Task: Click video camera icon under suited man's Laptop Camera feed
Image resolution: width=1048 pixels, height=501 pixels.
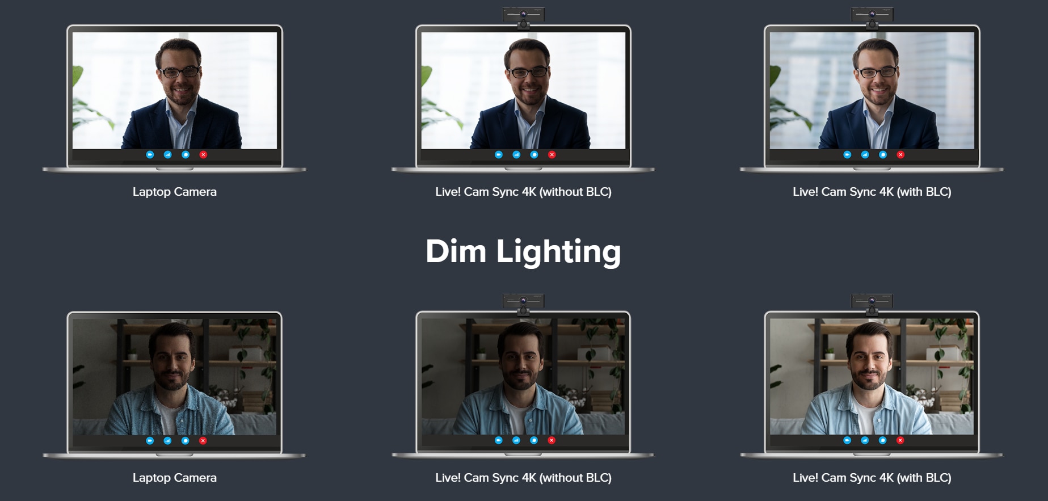Action: (150, 154)
